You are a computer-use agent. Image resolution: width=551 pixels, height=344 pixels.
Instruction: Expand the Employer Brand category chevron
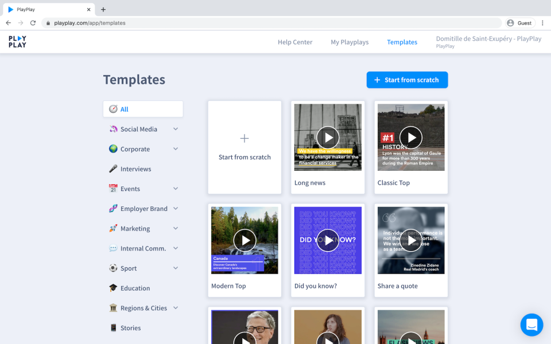[176, 209]
